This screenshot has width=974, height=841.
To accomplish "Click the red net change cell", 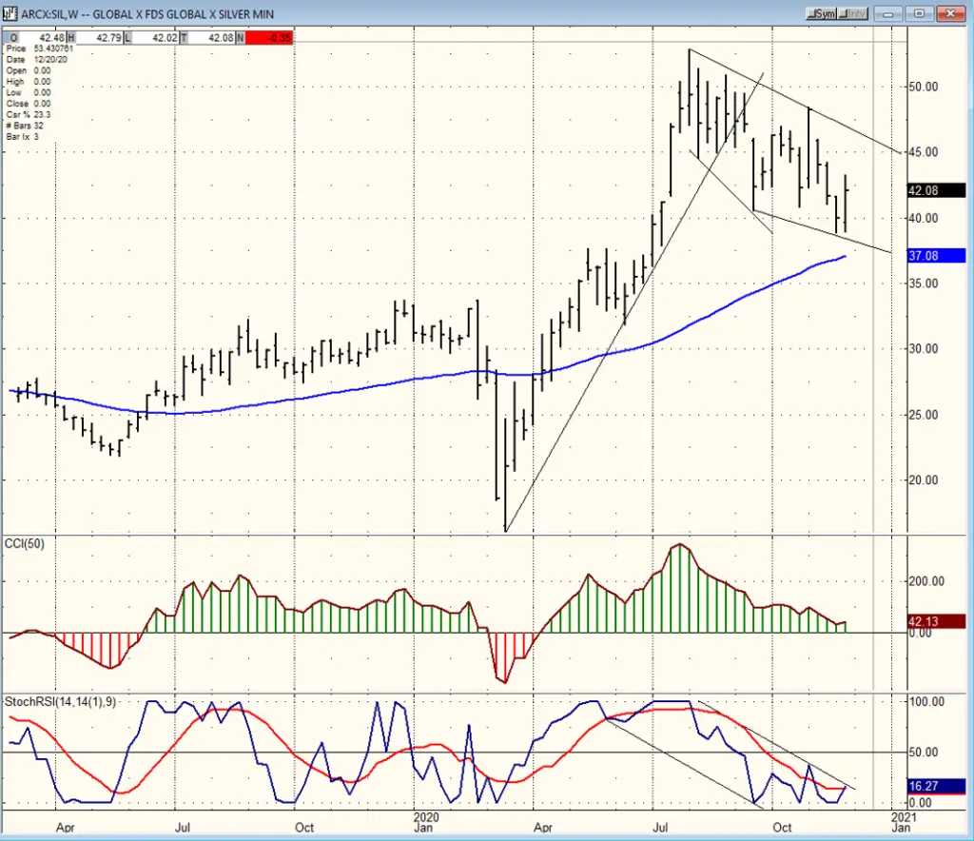I will tap(268, 38).
